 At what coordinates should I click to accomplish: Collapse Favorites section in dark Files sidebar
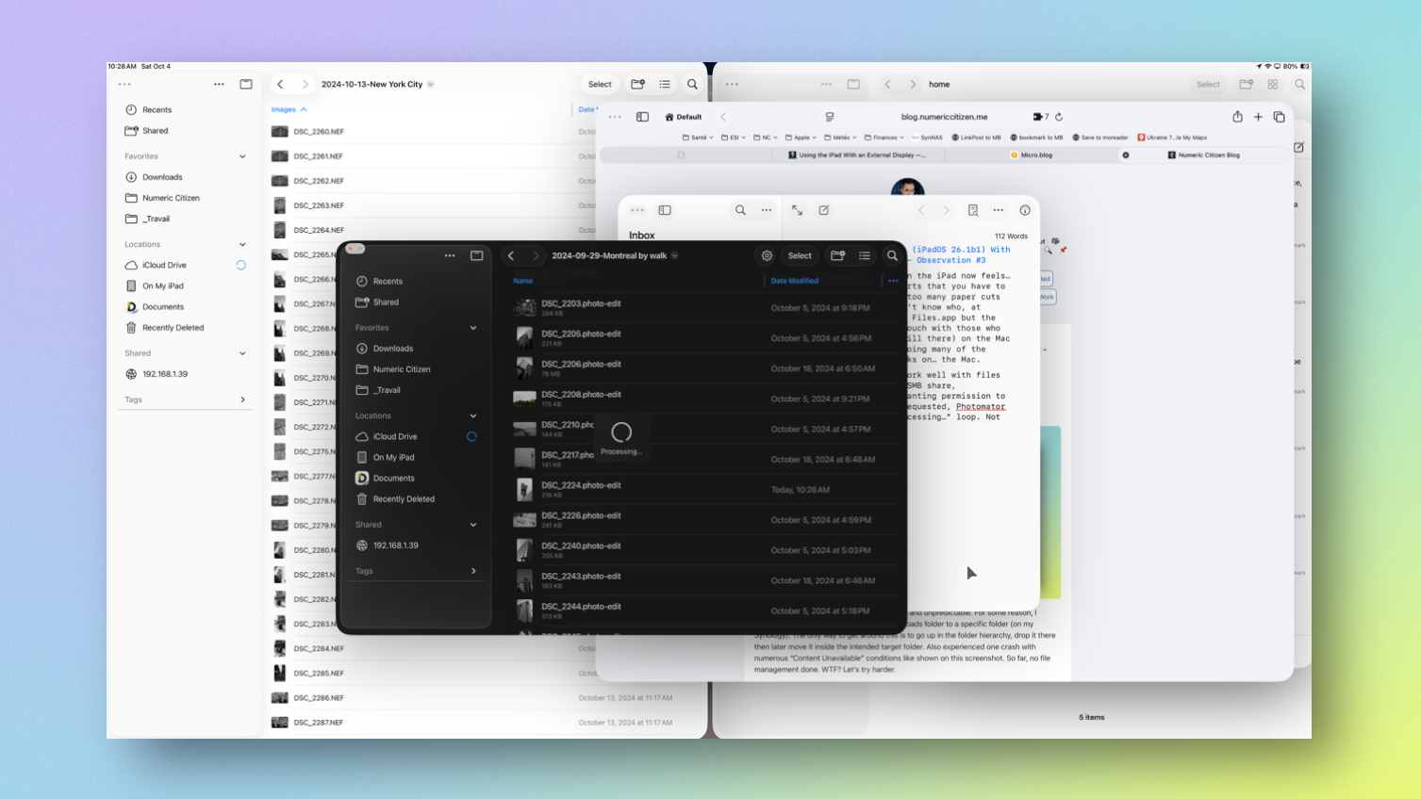pos(473,328)
